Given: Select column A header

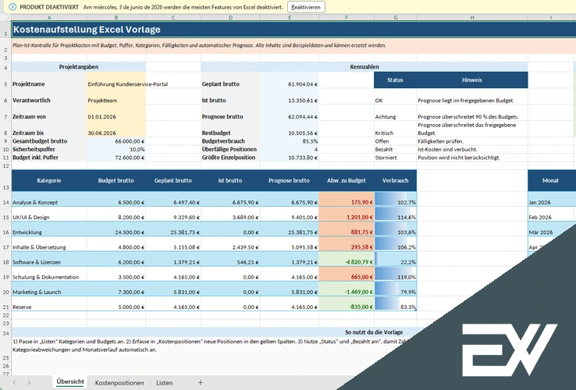Looking at the screenshot, I should point(49,17).
